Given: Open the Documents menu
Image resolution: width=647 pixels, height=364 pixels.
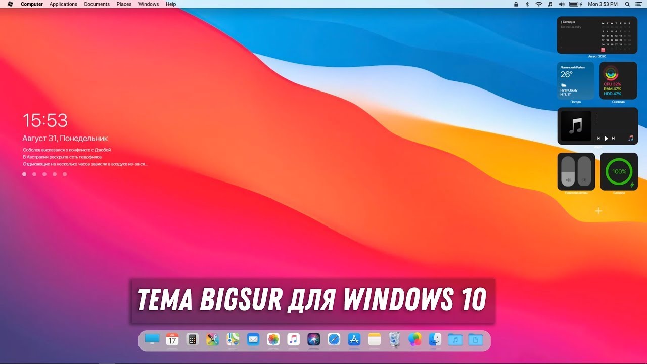Looking at the screenshot, I should [x=97, y=4].
